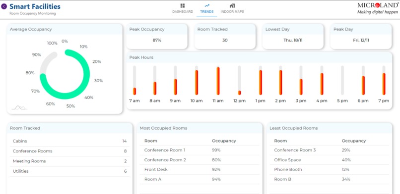
Task: Select the 1 pm peak hours bar
Action: coord(261,80)
